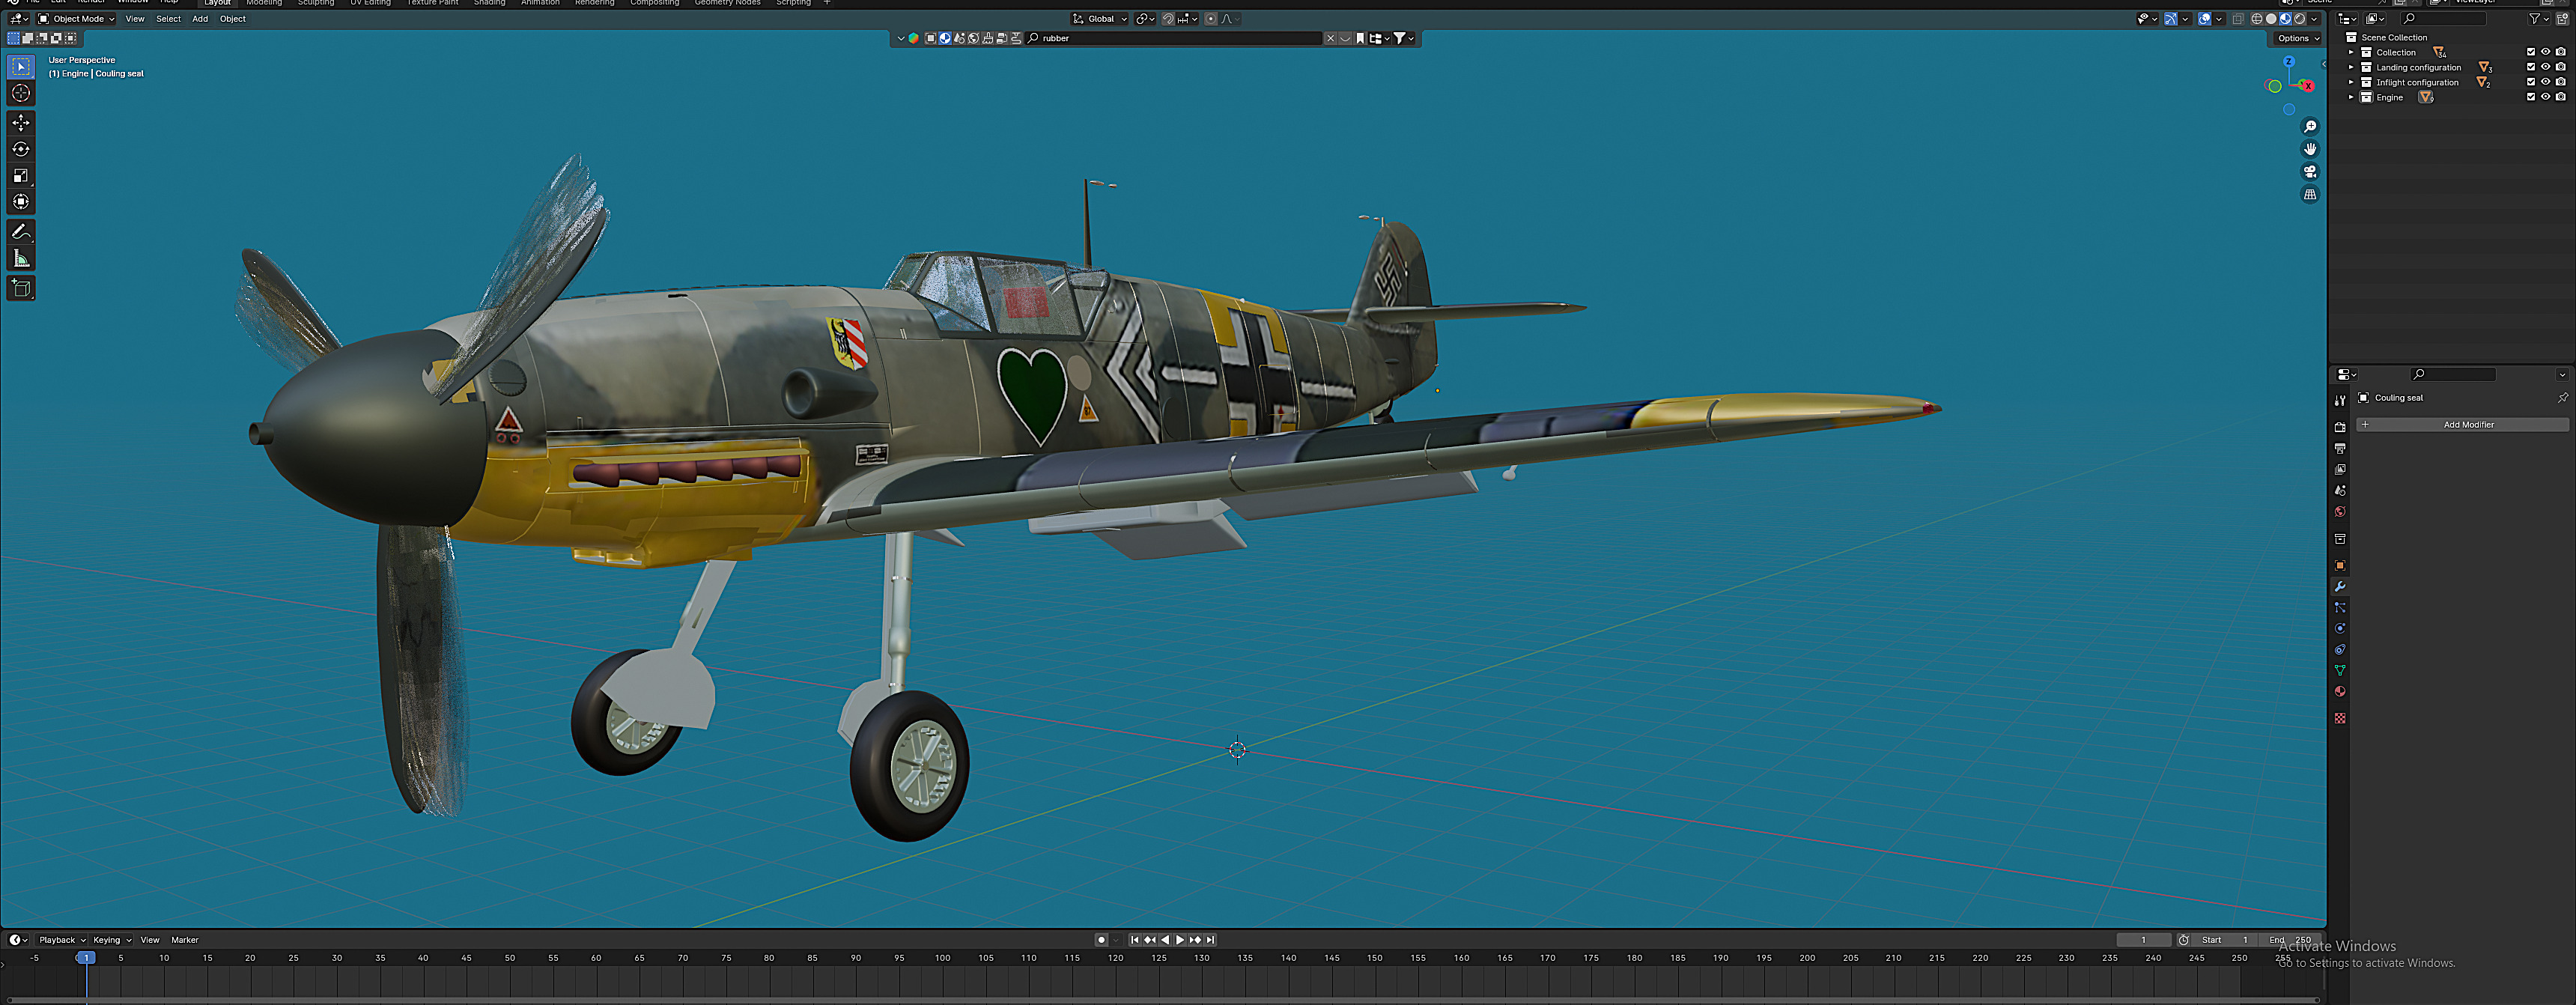Click the pan view hand icon

[x=2310, y=149]
